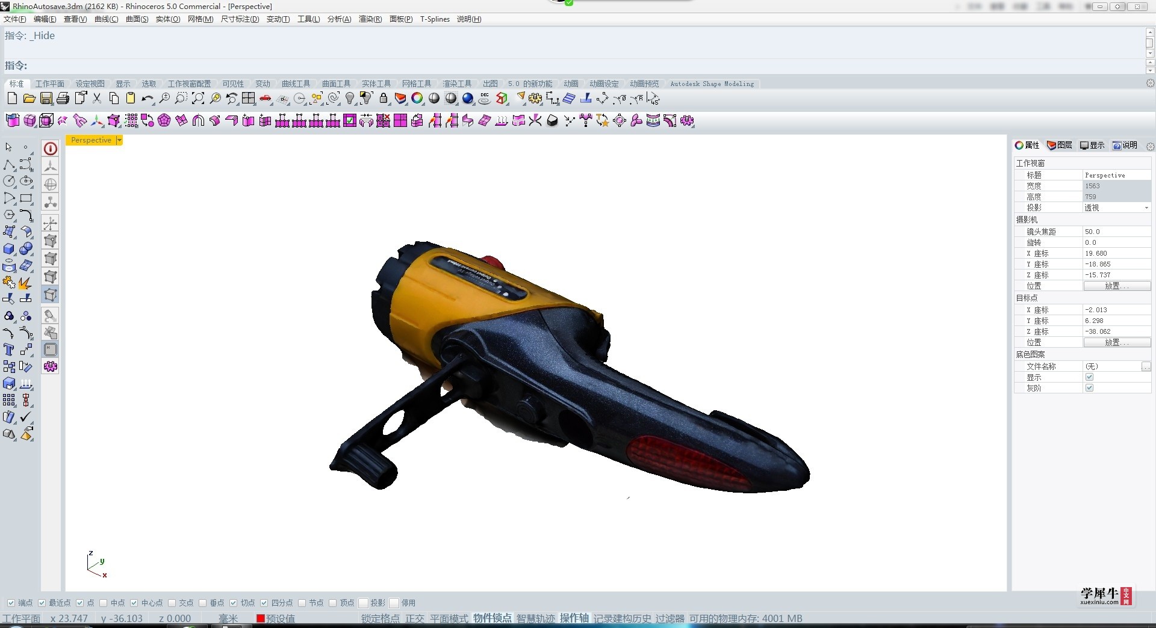Toggle the 四分点 quadrant osnap checkbox
Screen dimensions: 1156x628
click(264, 603)
